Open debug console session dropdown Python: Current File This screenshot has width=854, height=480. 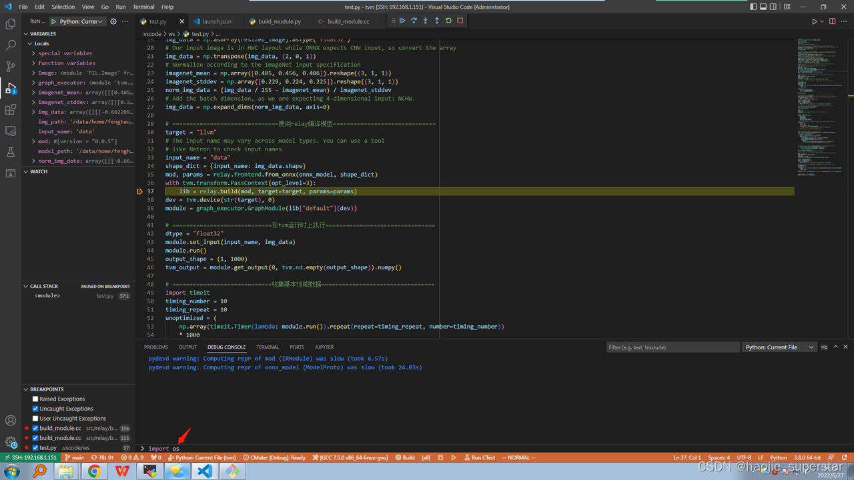(x=779, y=347)
